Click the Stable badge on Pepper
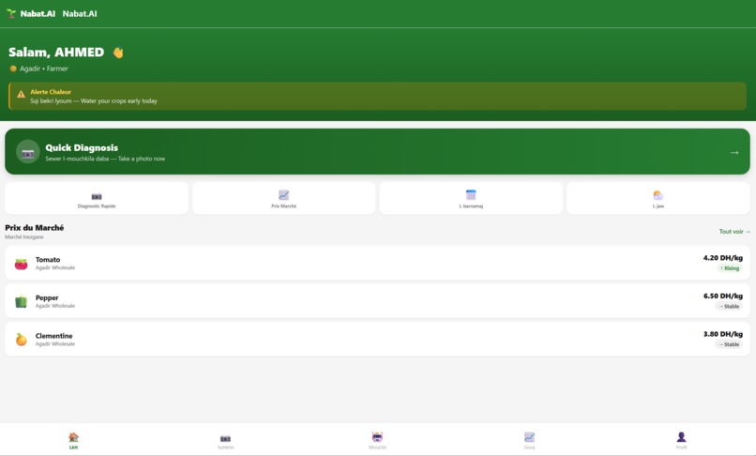The width and height of the screenshot is (756, 456). pyautogui.click(x=729, y=307)
